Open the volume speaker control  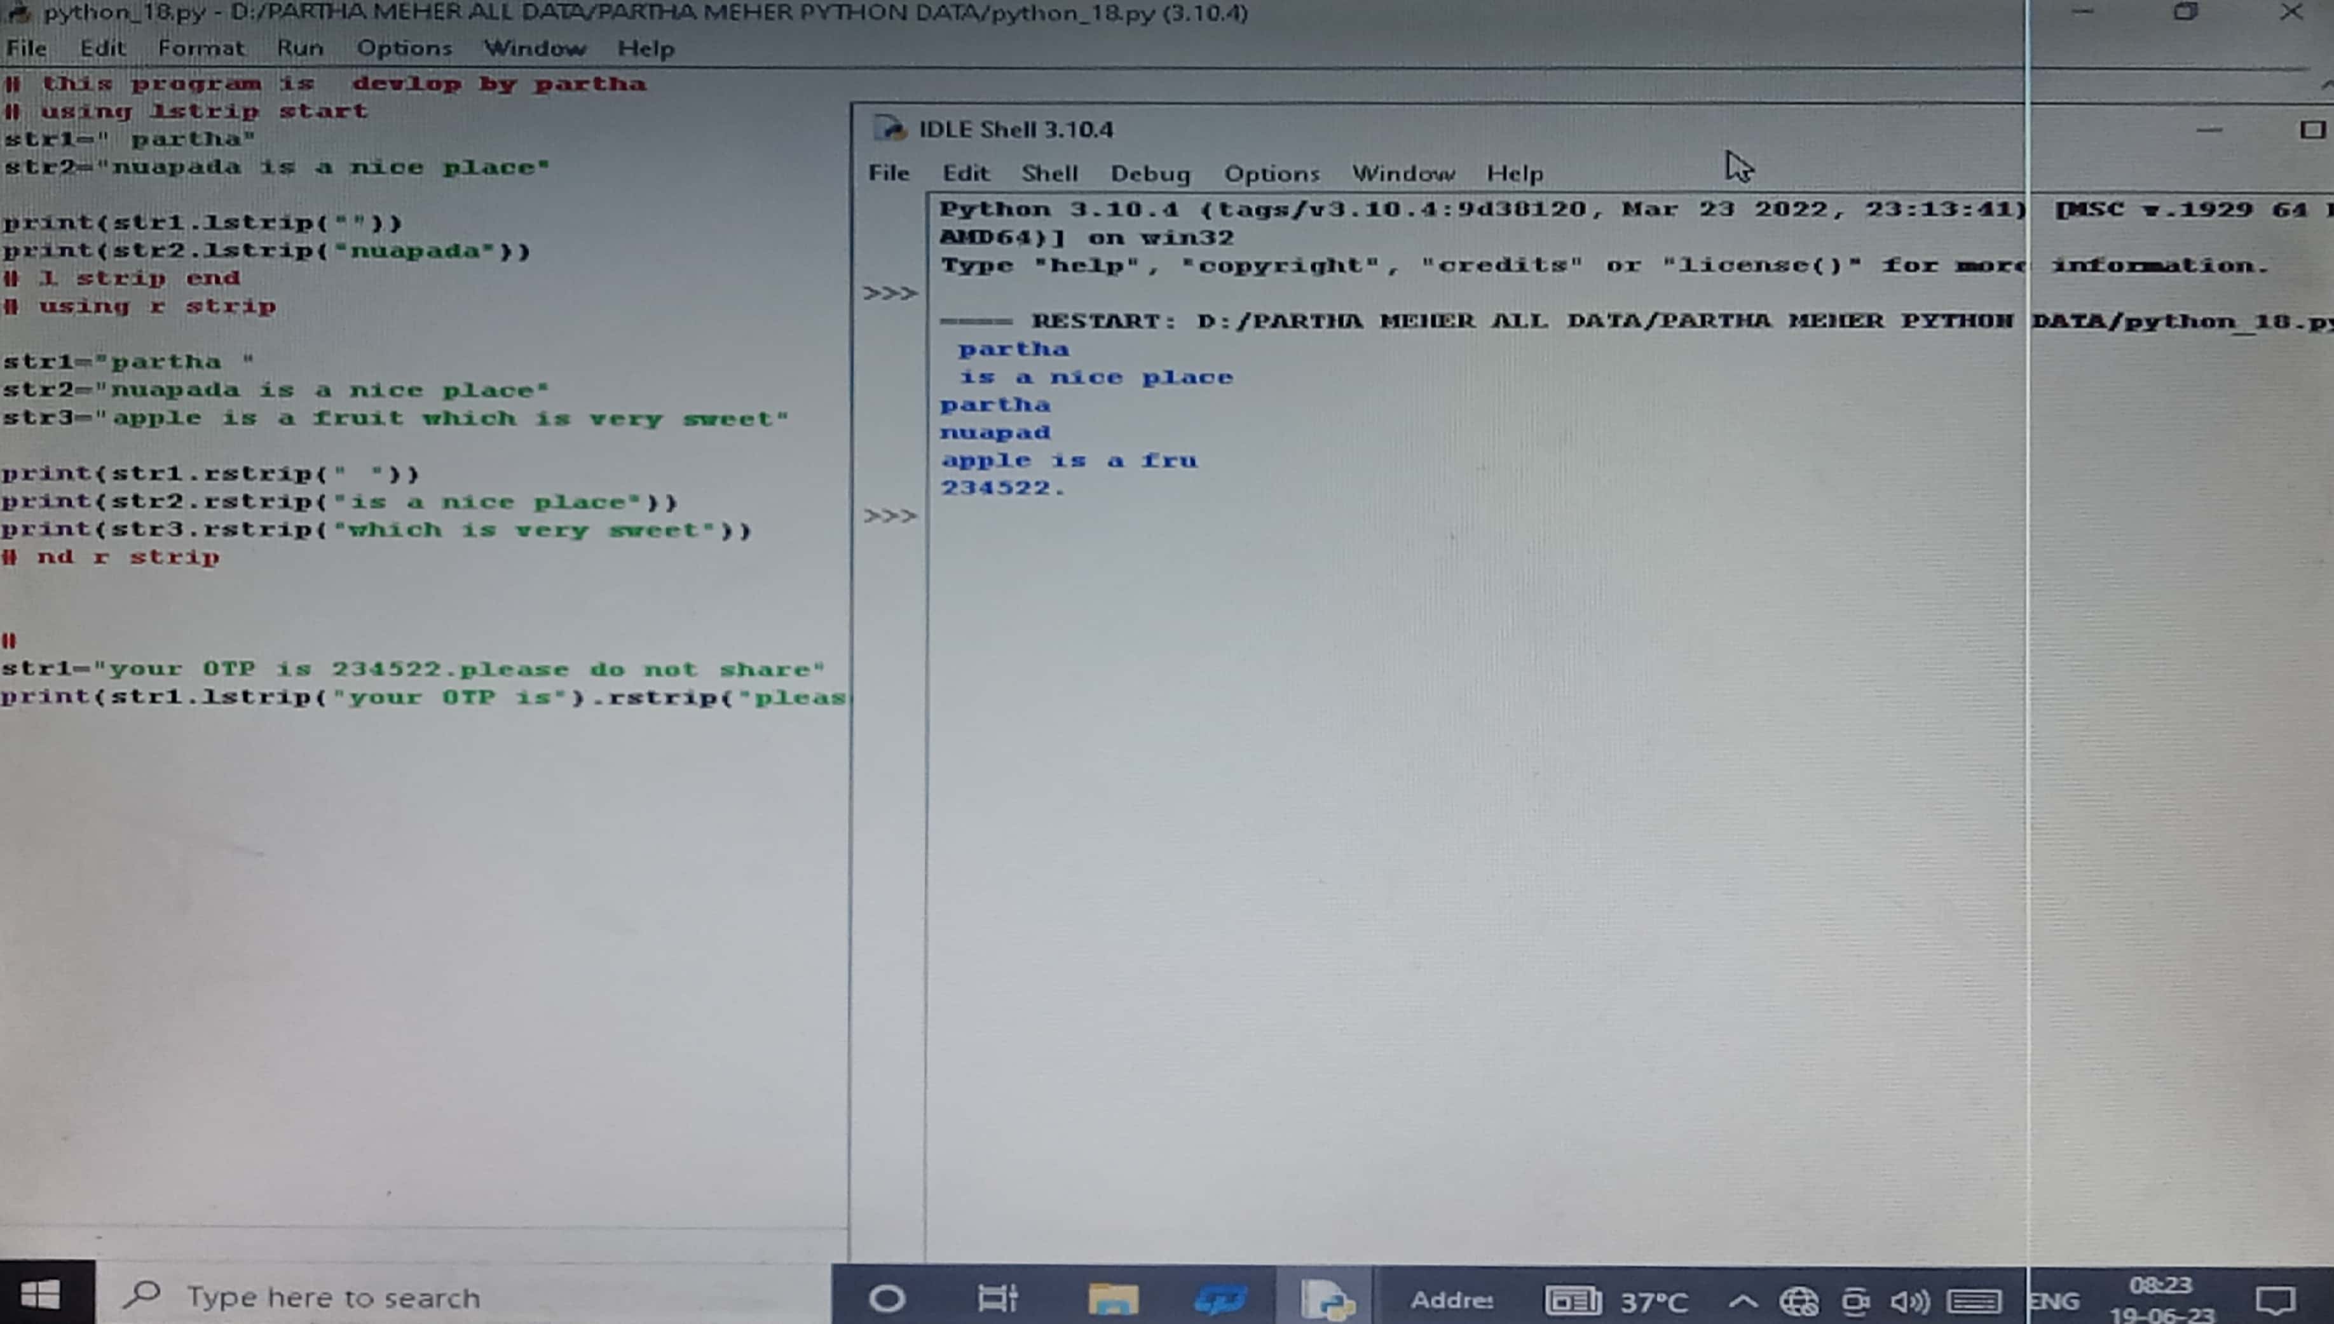(1909, 1301)
